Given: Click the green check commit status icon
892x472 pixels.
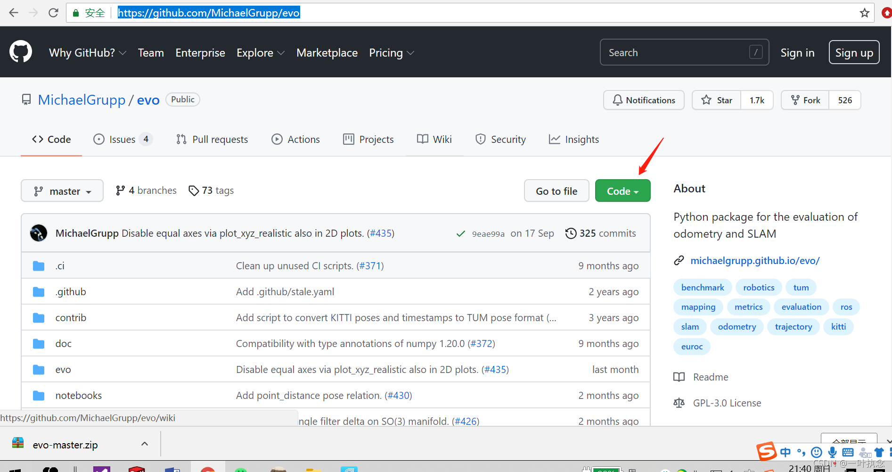Looking at the screenshot, I should coord(461,233).
